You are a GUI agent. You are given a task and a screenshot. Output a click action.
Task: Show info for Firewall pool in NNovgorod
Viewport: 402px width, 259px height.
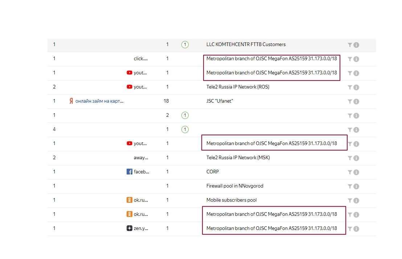click(x=356, y=186)
